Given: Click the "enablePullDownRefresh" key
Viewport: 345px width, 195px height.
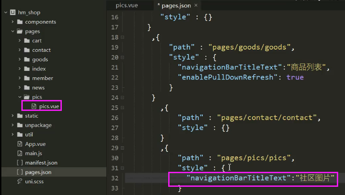Looking at the screenshot, I should point(228,77).
